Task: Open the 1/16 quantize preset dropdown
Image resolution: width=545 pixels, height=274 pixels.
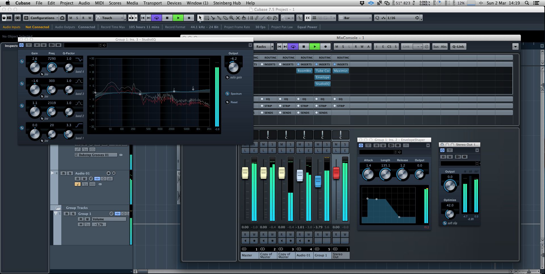Action: [400, 18]
